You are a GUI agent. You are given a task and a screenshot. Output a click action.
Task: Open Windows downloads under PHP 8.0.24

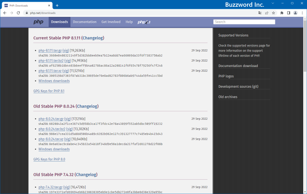coord(54,149)
